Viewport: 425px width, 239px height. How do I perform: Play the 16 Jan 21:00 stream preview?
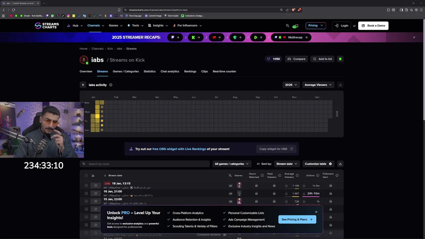(96, 194)
